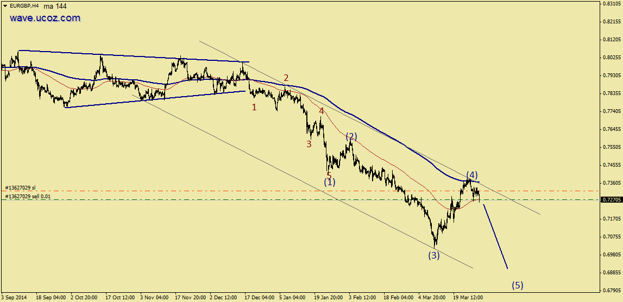This screenshot has width=623, height=302.
Task: Click the red wave label 3
Action: pos(309,144)
